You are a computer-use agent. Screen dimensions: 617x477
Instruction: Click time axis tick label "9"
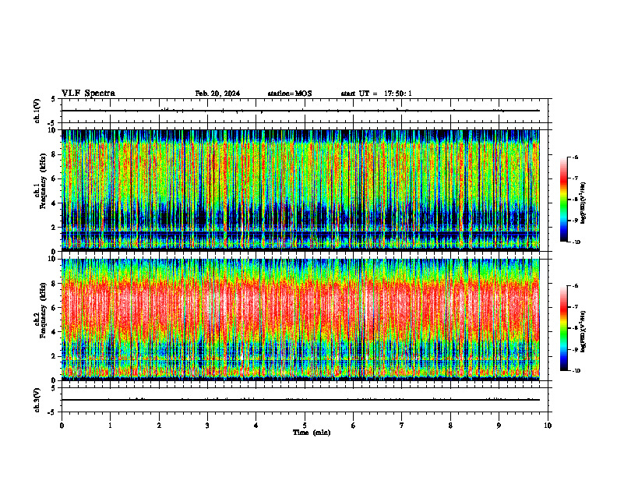point(499,426)
